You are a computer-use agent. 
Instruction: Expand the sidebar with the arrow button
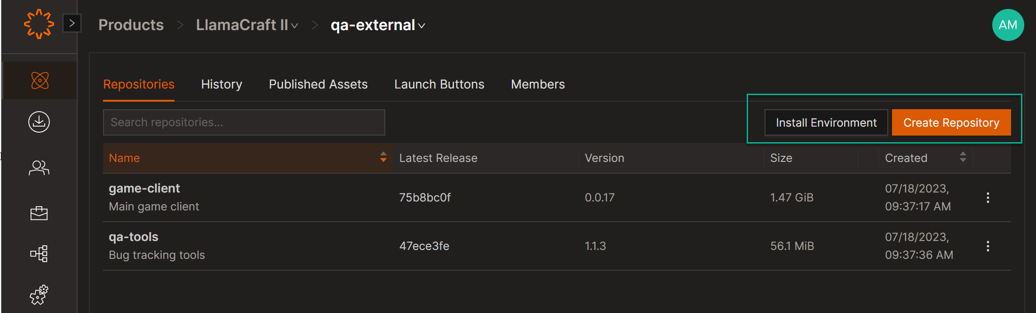tap(72, 23)
